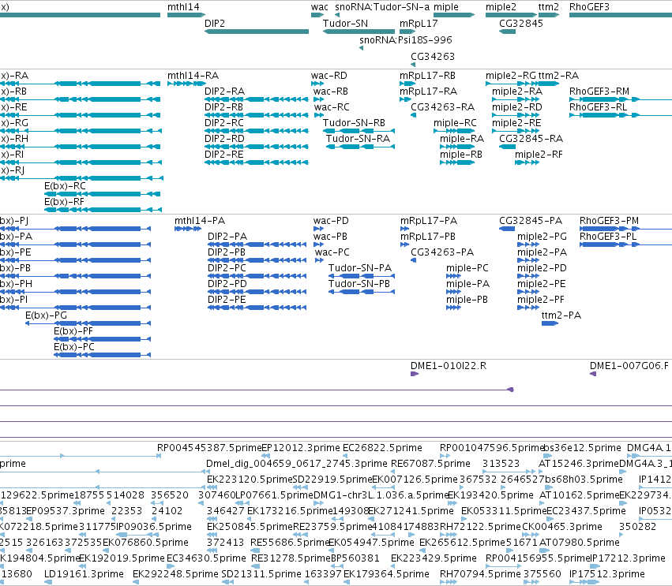Click the mthl14-RA transcript label
Screen dimensions: 672x586
(x=193, y=76)
